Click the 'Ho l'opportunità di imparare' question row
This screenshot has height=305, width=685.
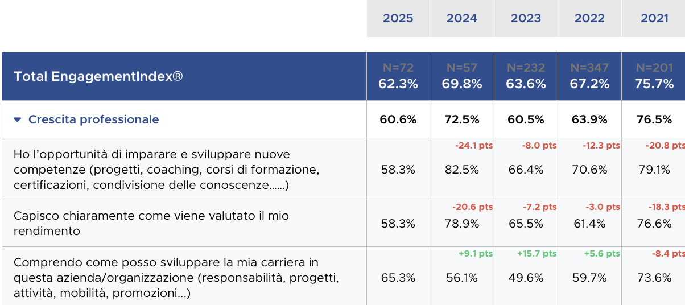166,170
